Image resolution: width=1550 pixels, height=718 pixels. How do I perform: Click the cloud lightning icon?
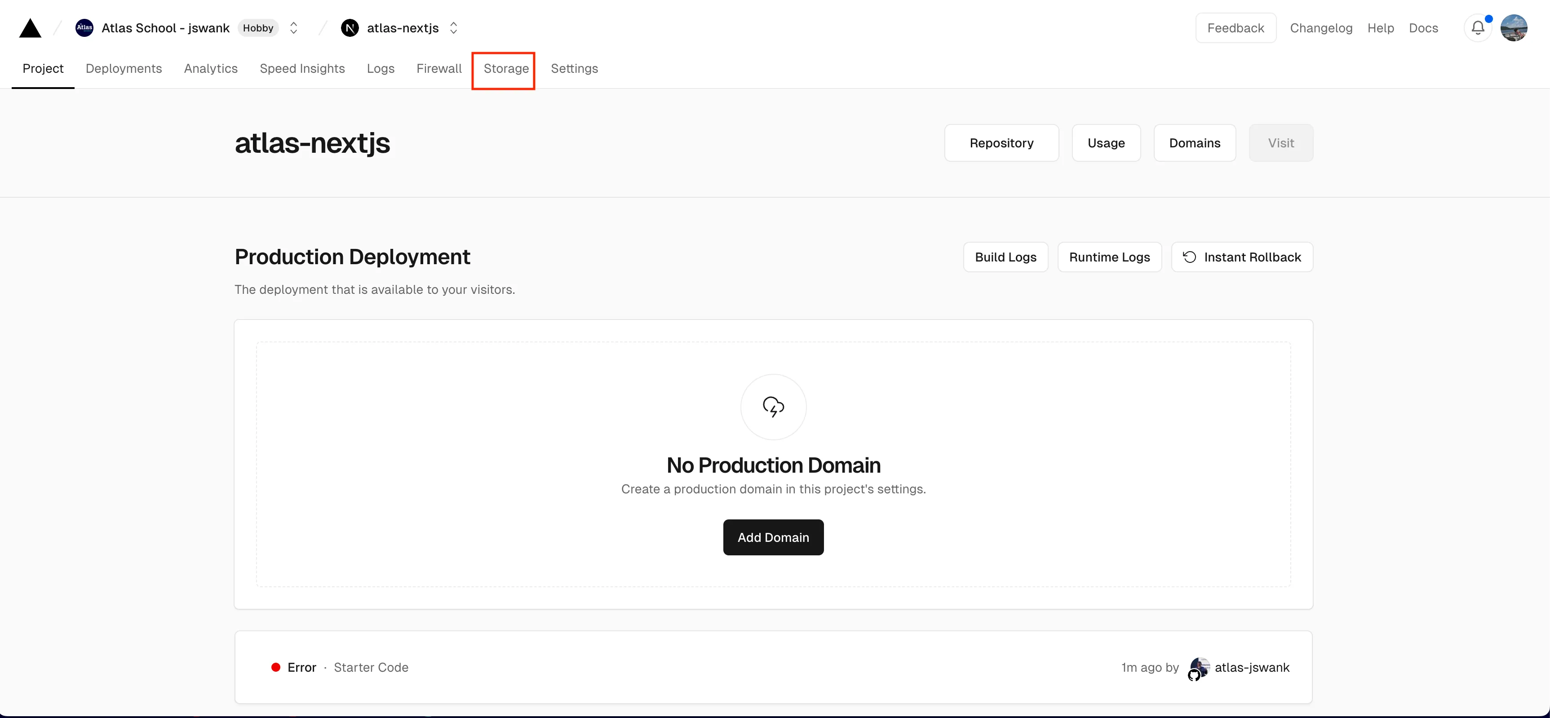773,407
